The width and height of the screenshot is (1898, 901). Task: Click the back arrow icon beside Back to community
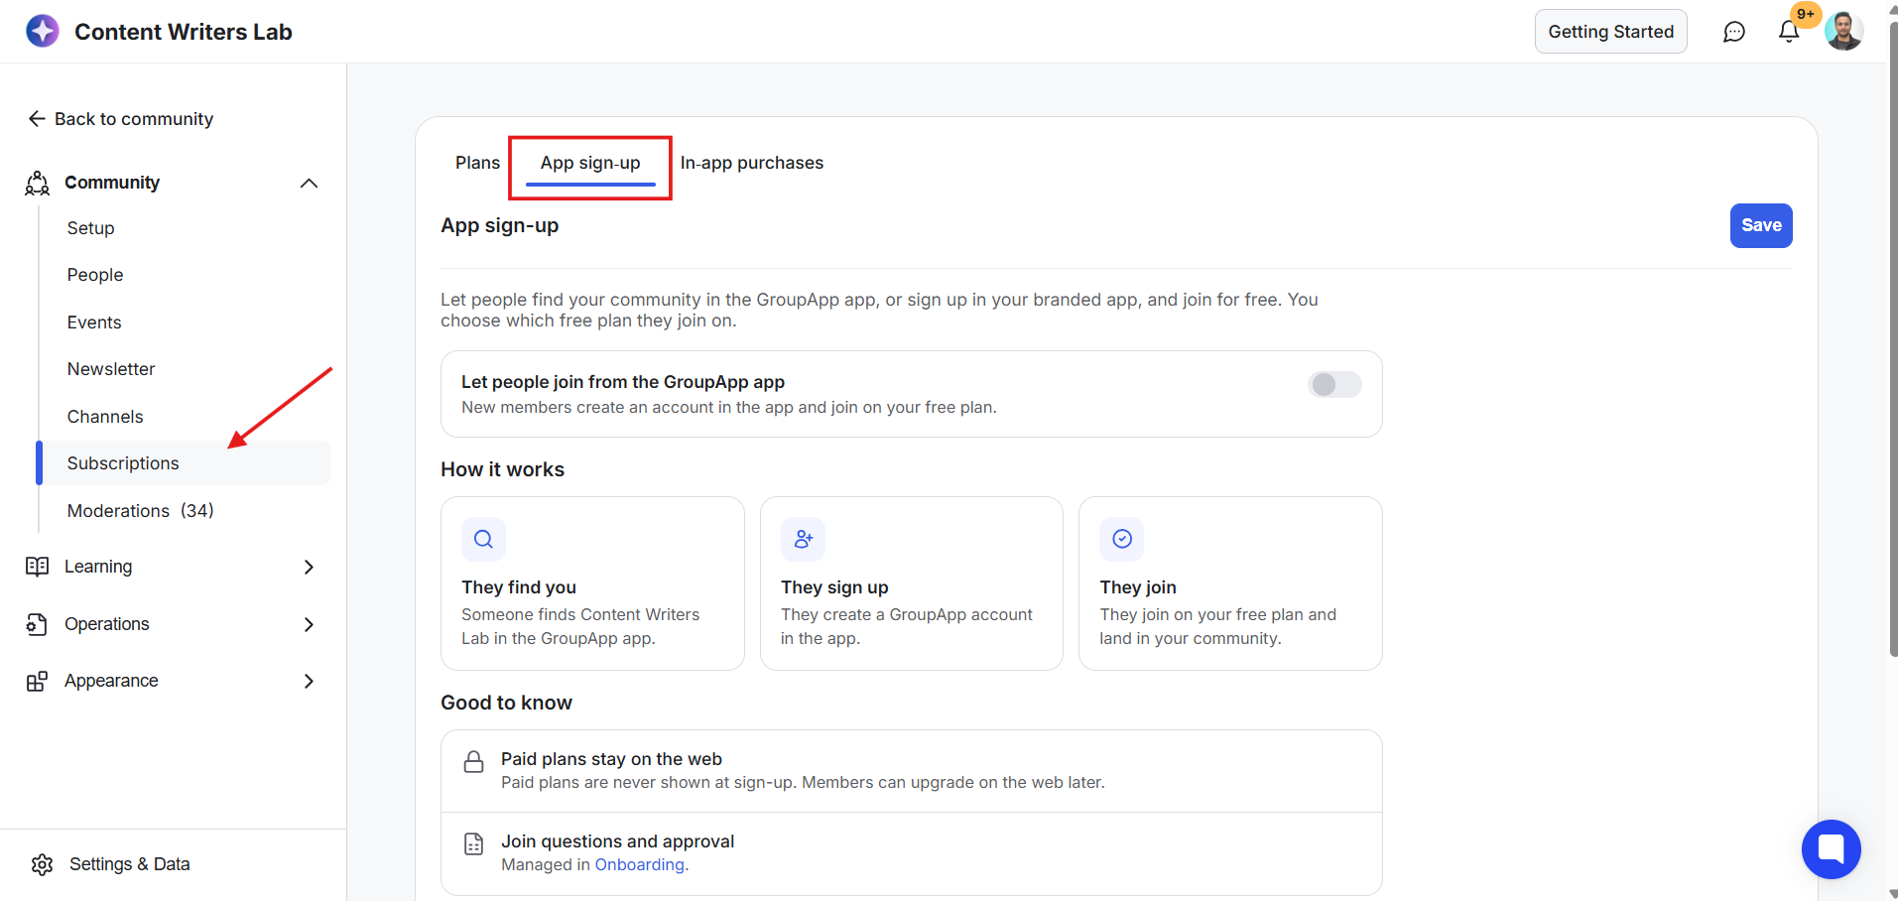coord(37,119)
